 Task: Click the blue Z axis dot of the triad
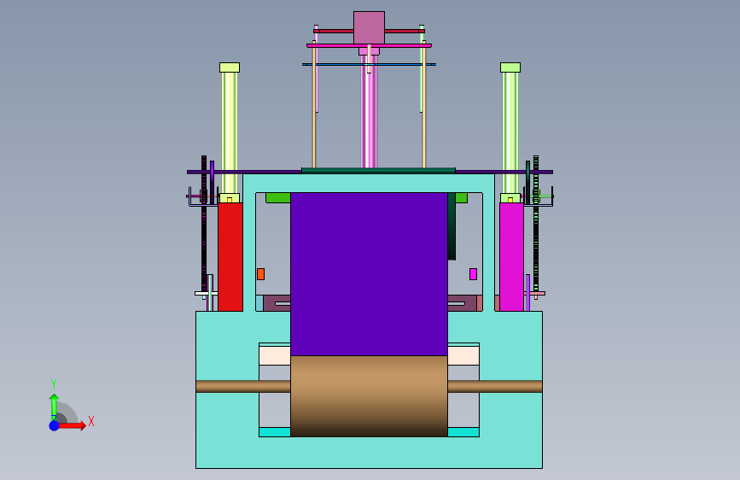point(55,425)
